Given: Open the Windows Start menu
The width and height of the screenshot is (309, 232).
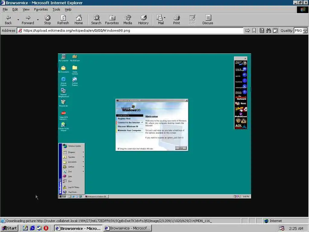Looking at the screenshot, I should click(9, 228).
